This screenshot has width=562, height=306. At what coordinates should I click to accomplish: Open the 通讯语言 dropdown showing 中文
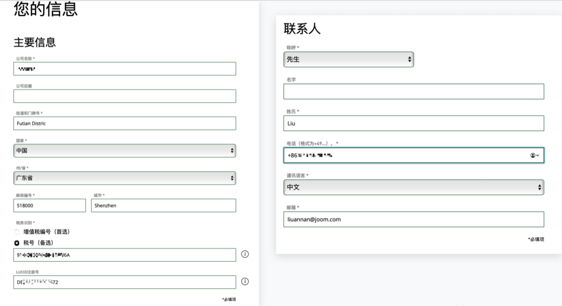[x=414, y=187]
